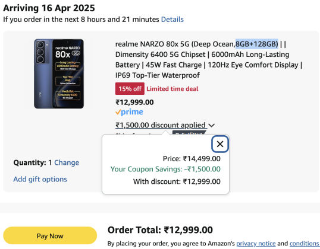
Task: Close the discount breakdown popover
Action: pyautogui.click(x=220, y=144)
